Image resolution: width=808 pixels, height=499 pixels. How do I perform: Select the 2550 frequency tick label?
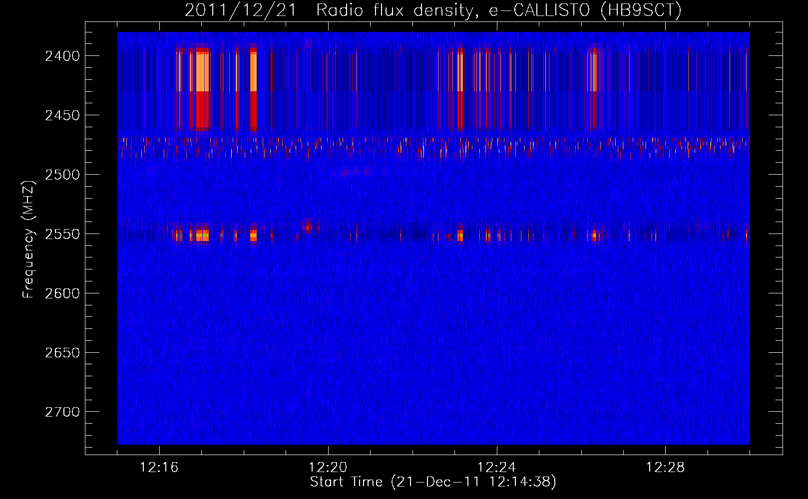pyautogui.click(x=62, y=234)
